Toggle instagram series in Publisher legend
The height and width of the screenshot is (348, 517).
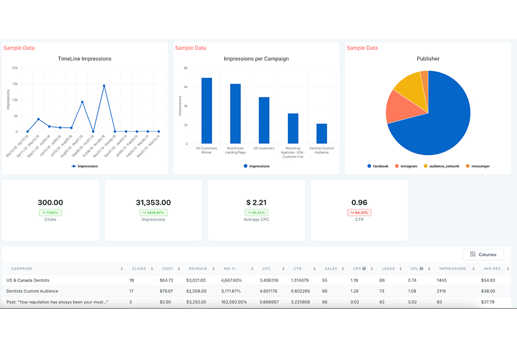coord(406,166)
